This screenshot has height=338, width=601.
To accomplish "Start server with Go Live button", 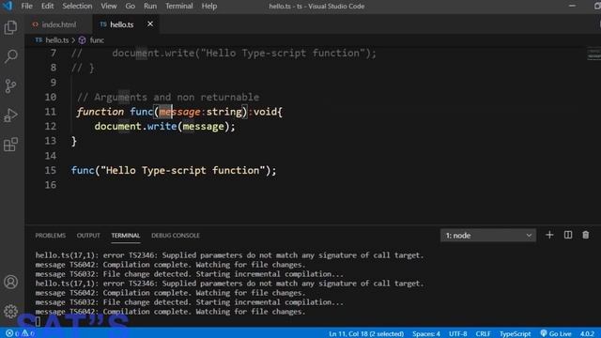I will tap(556, 334).
